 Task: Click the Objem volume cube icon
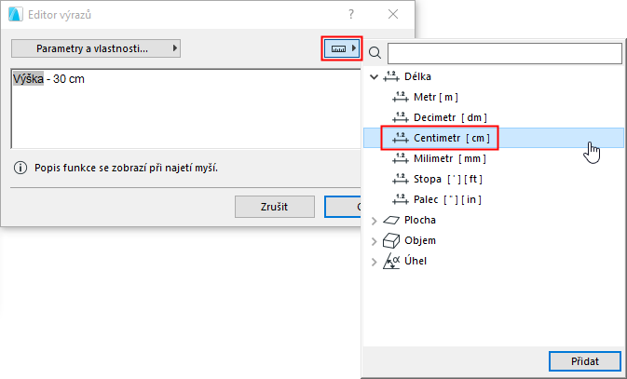391,240
